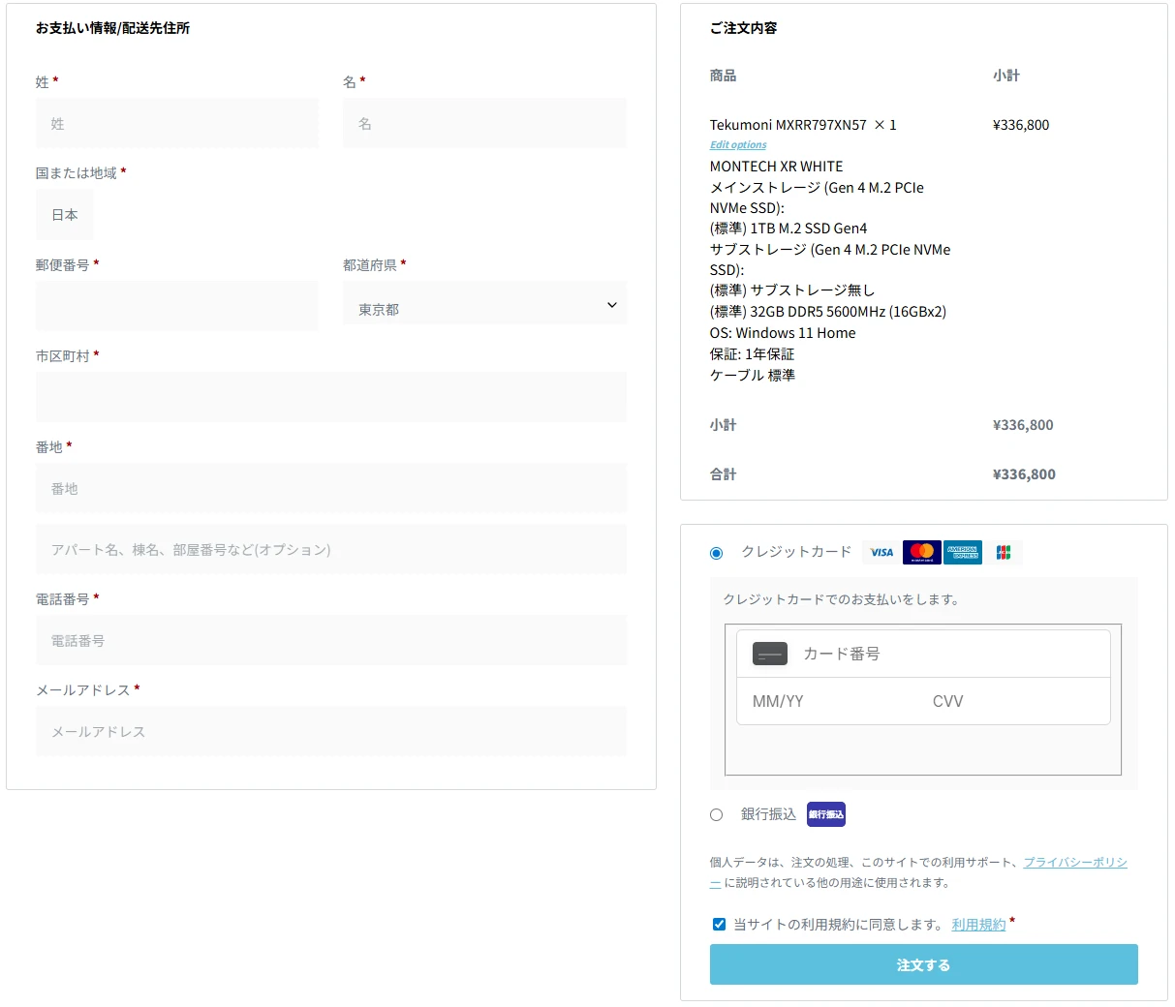Open the 国または地域 selector showing 日本

65,215
